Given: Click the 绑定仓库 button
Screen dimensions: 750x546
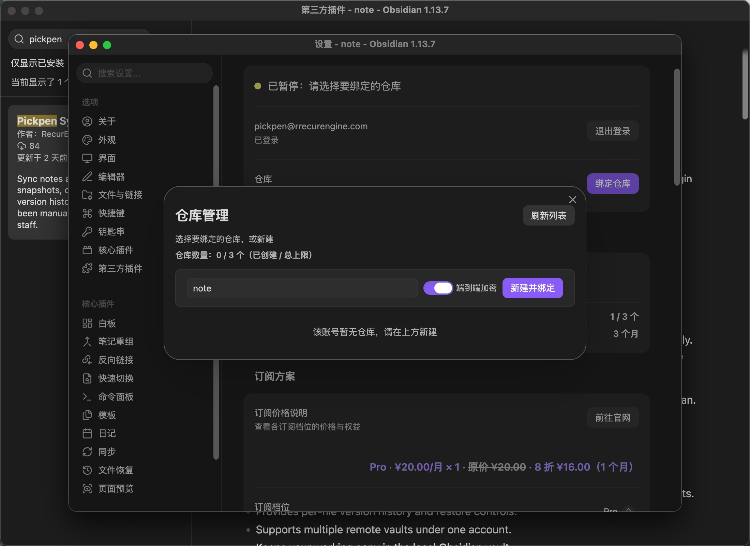Looking at the screenshot, I should pyautogui.click(x=613, y=184).
